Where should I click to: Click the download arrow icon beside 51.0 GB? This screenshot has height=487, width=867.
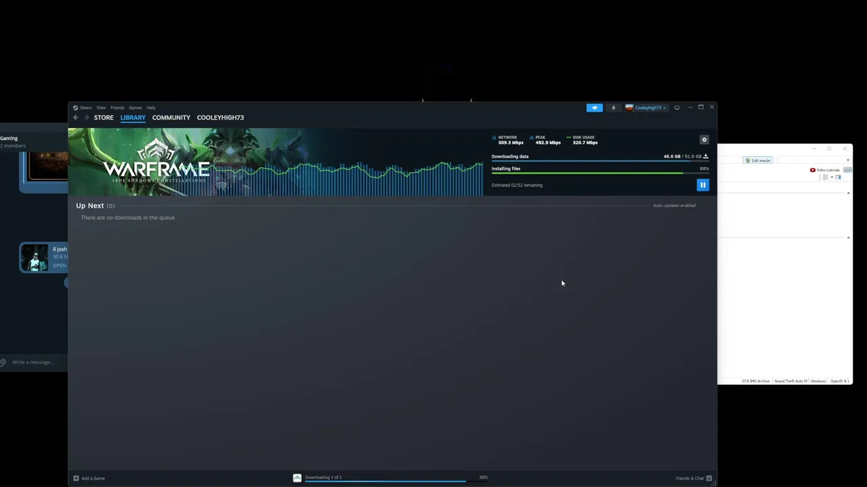pyautogui.click(x=705, y=156)
